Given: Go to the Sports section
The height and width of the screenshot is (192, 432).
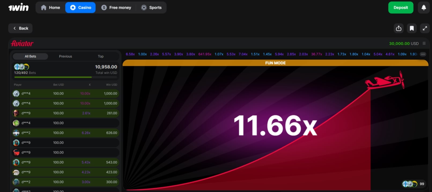Looking at the screenshot, I should tap(152, 8).
